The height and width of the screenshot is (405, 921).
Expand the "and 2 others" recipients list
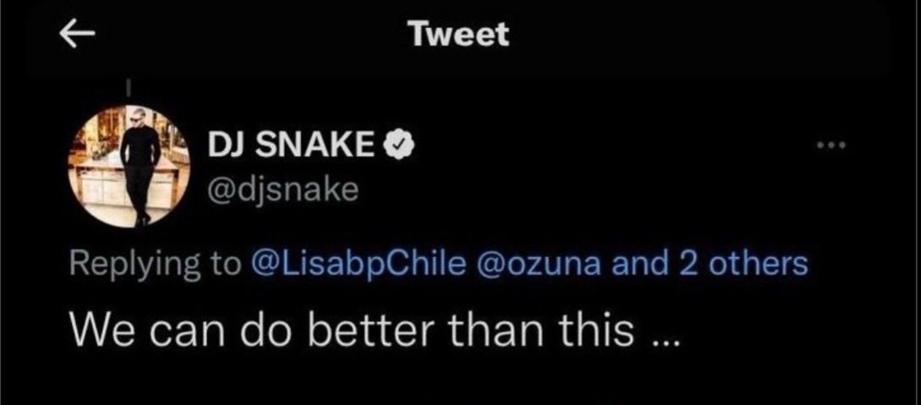(x=710, y=265)
